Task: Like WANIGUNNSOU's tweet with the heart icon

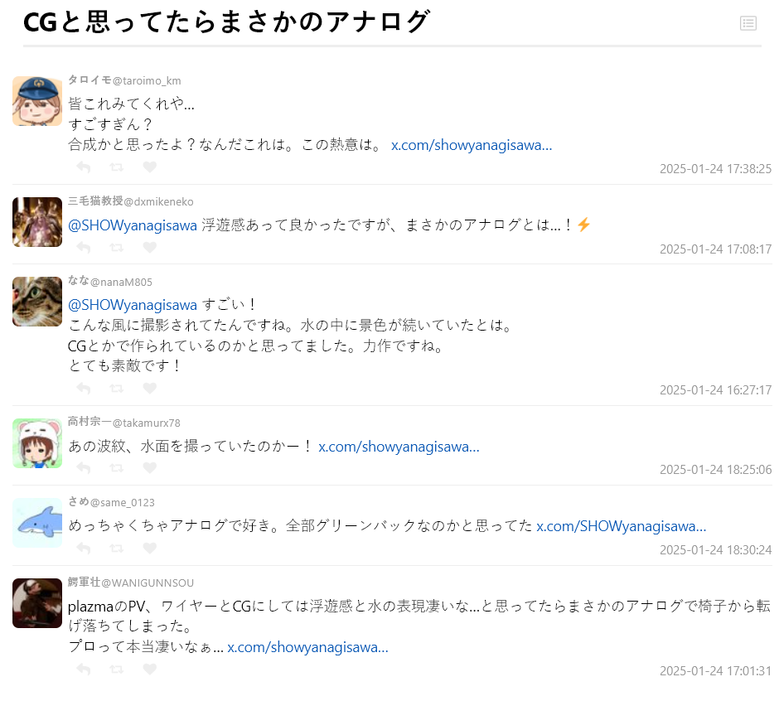Action: coord(149,670)
